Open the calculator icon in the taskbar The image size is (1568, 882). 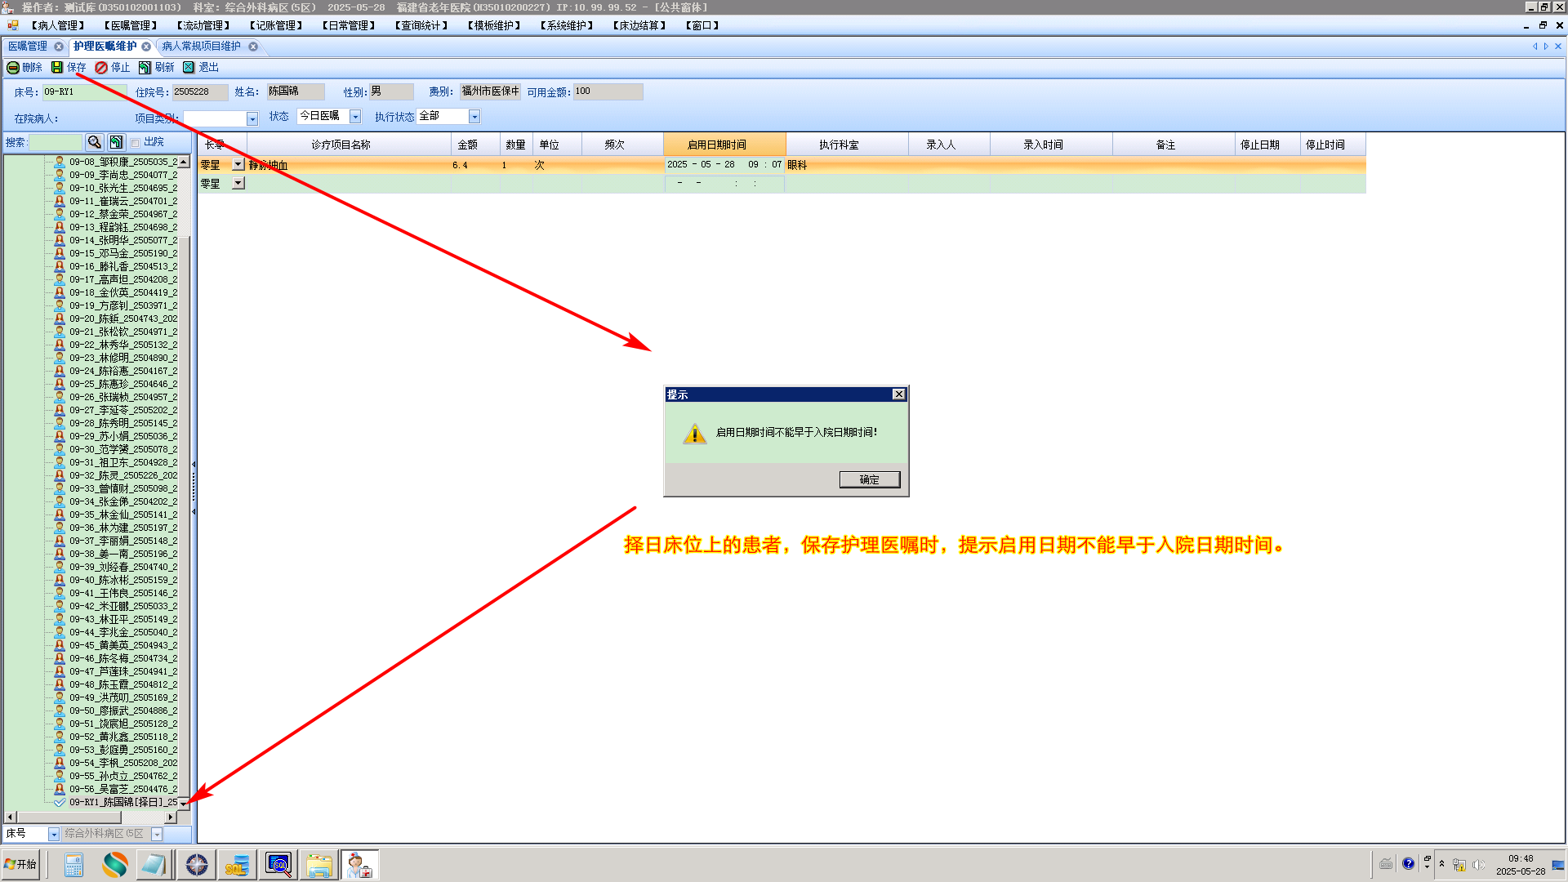point(73,865)
